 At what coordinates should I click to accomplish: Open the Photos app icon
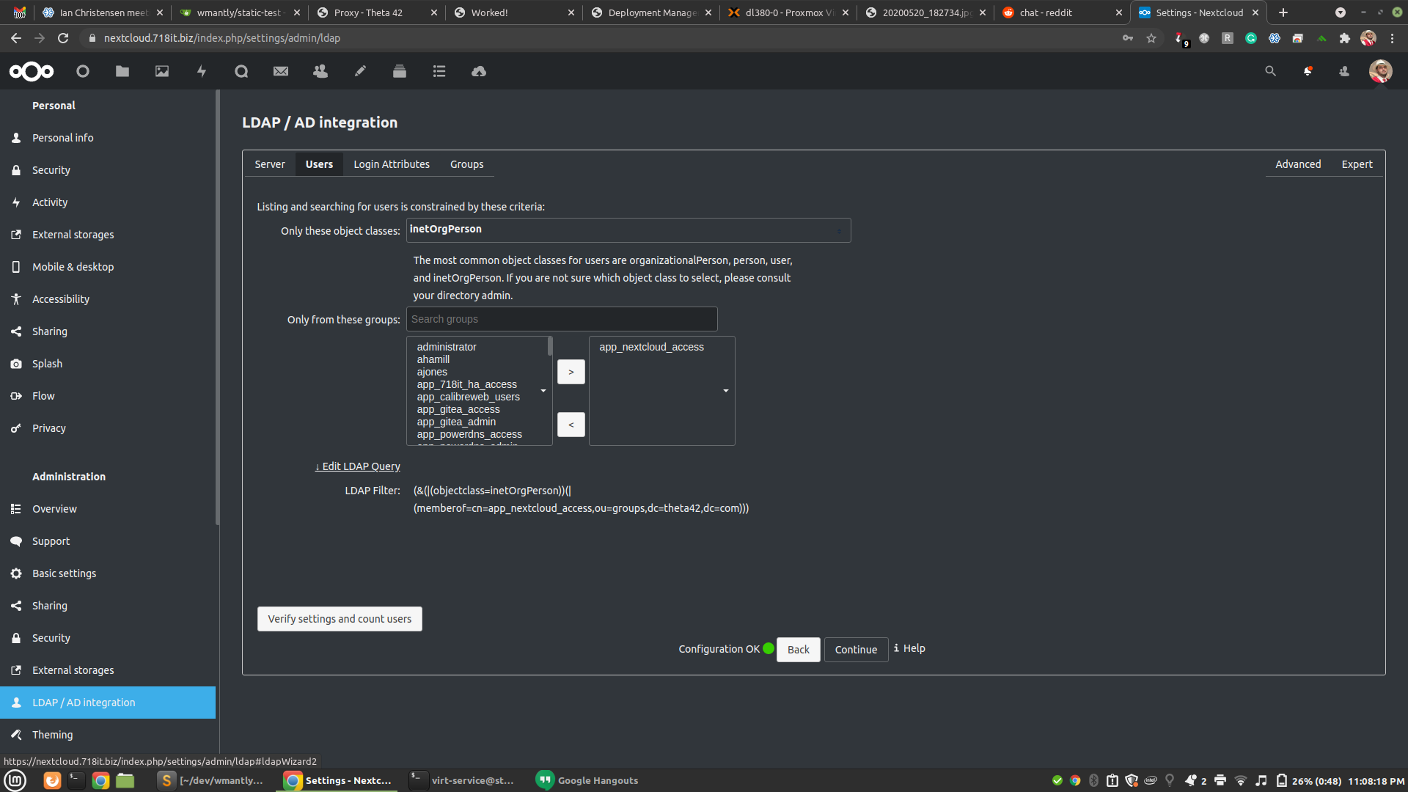coord(162,71)
